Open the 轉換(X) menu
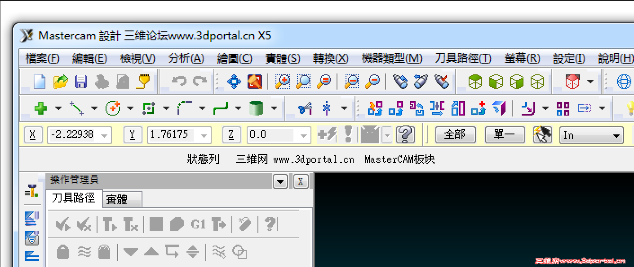The image size is (634, 267). pyautogui.click(x=331, y=58)
